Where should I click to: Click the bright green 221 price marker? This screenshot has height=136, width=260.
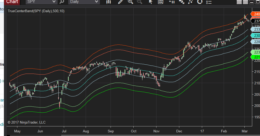[256, 57]
